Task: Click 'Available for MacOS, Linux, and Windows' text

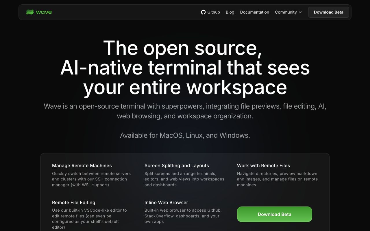Action: [x=185, y=135]
